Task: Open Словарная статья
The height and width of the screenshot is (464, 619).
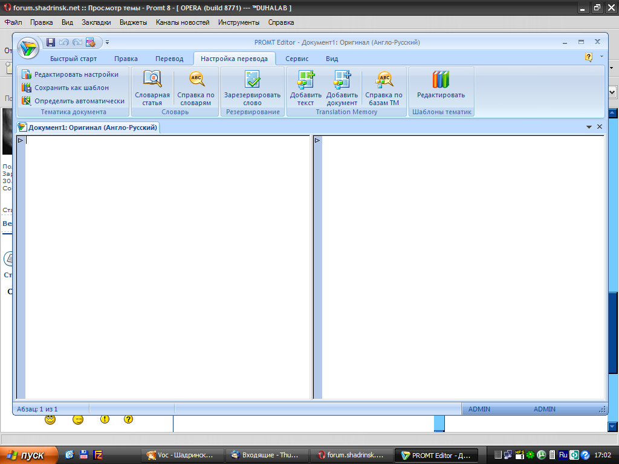Action: tap(152, 88)
